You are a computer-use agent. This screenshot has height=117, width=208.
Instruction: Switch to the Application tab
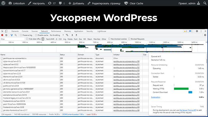pyautogui.click(x=78, y=31)
